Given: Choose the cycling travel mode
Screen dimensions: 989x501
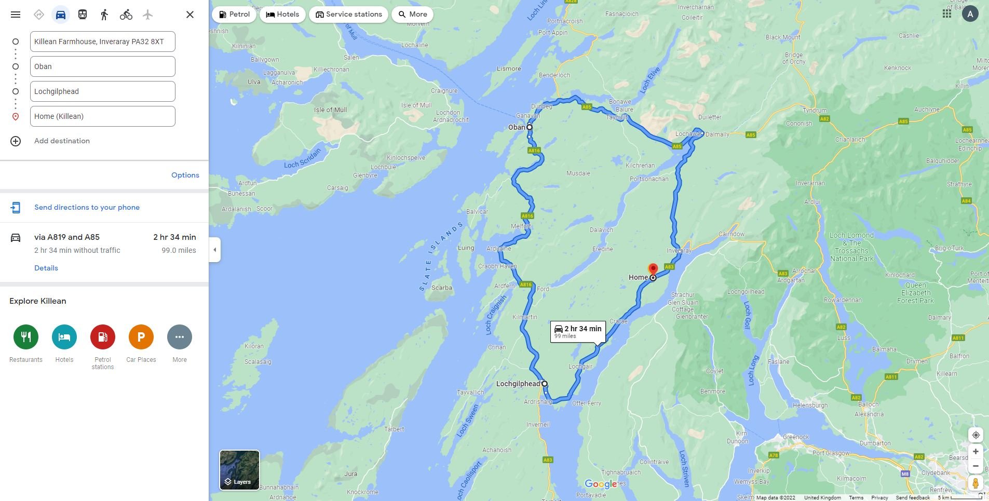Looking at the screenshot, I should coord(126,15).
